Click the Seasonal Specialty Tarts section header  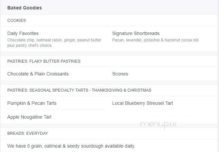click(79, 90)
